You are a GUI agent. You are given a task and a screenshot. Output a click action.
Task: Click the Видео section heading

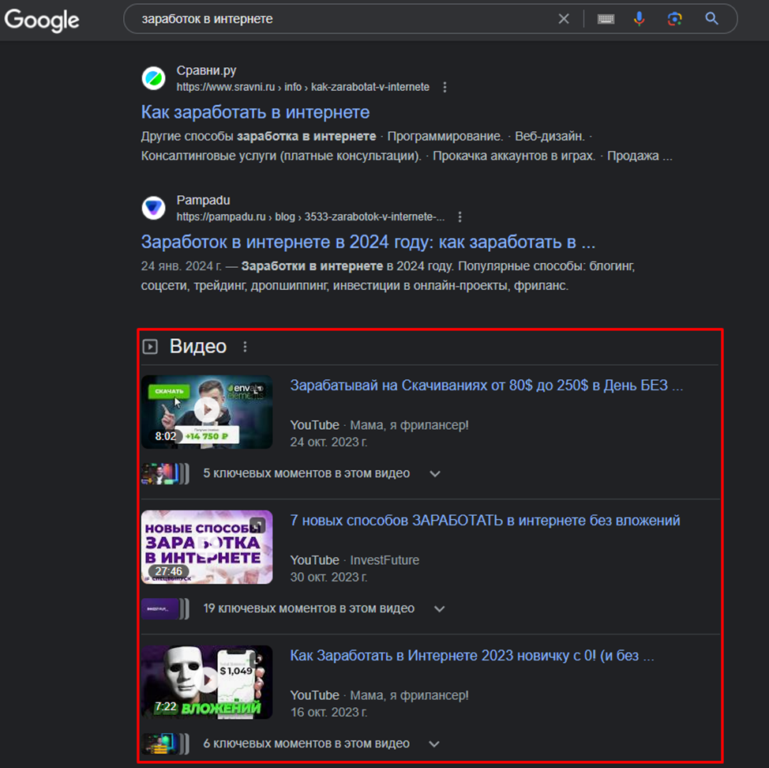click(x=198, y=346)
